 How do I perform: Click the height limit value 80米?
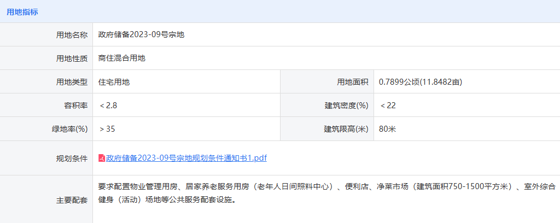click(387, 129)
